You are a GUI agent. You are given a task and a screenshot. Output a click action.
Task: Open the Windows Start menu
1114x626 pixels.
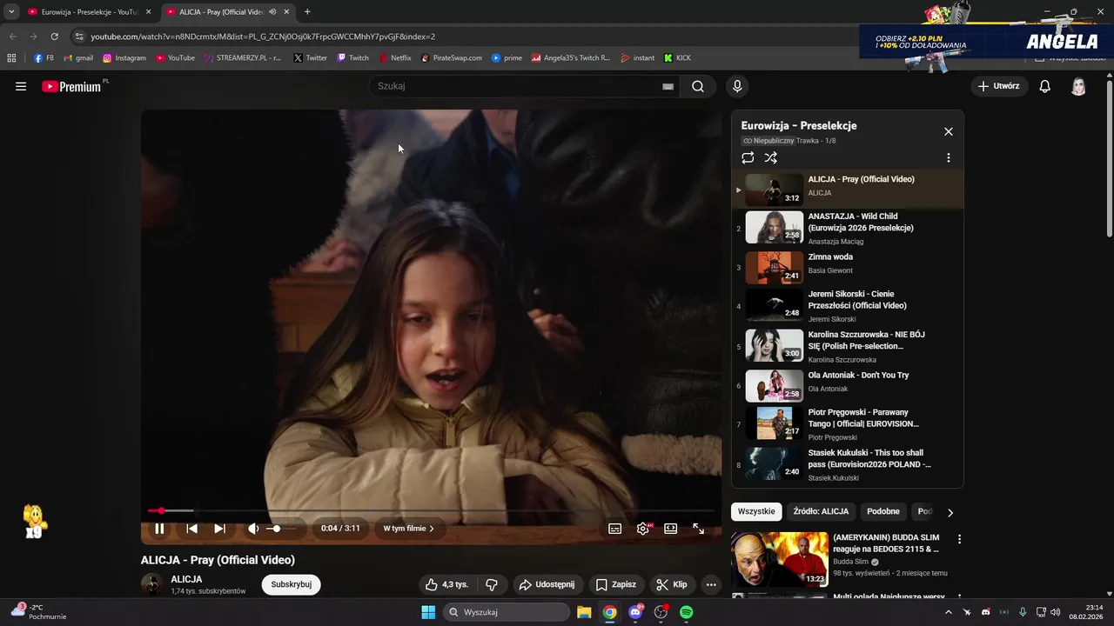point(428,612)
